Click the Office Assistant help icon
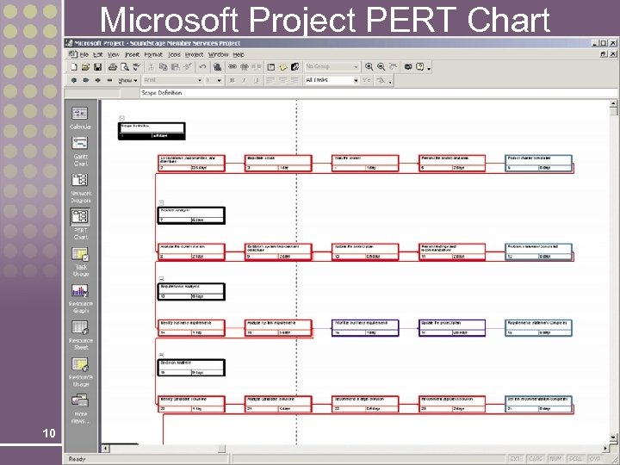Image resolution: width=620 pixels, height=465 pixels. [x=420, y=67]
